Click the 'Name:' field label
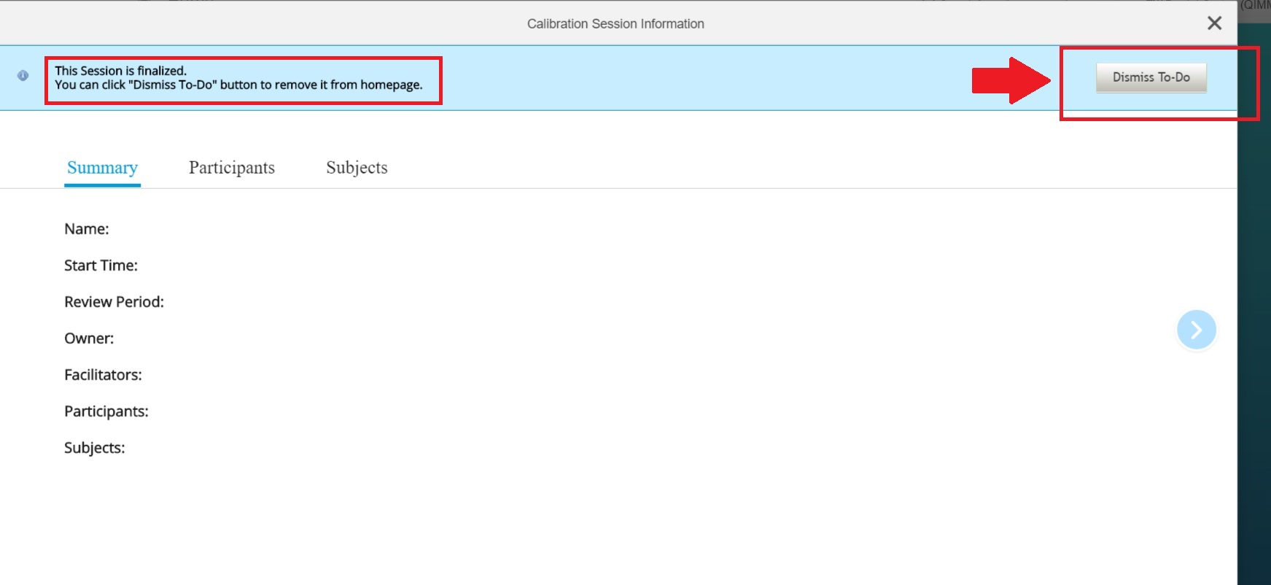 click(x=87, y=229)
